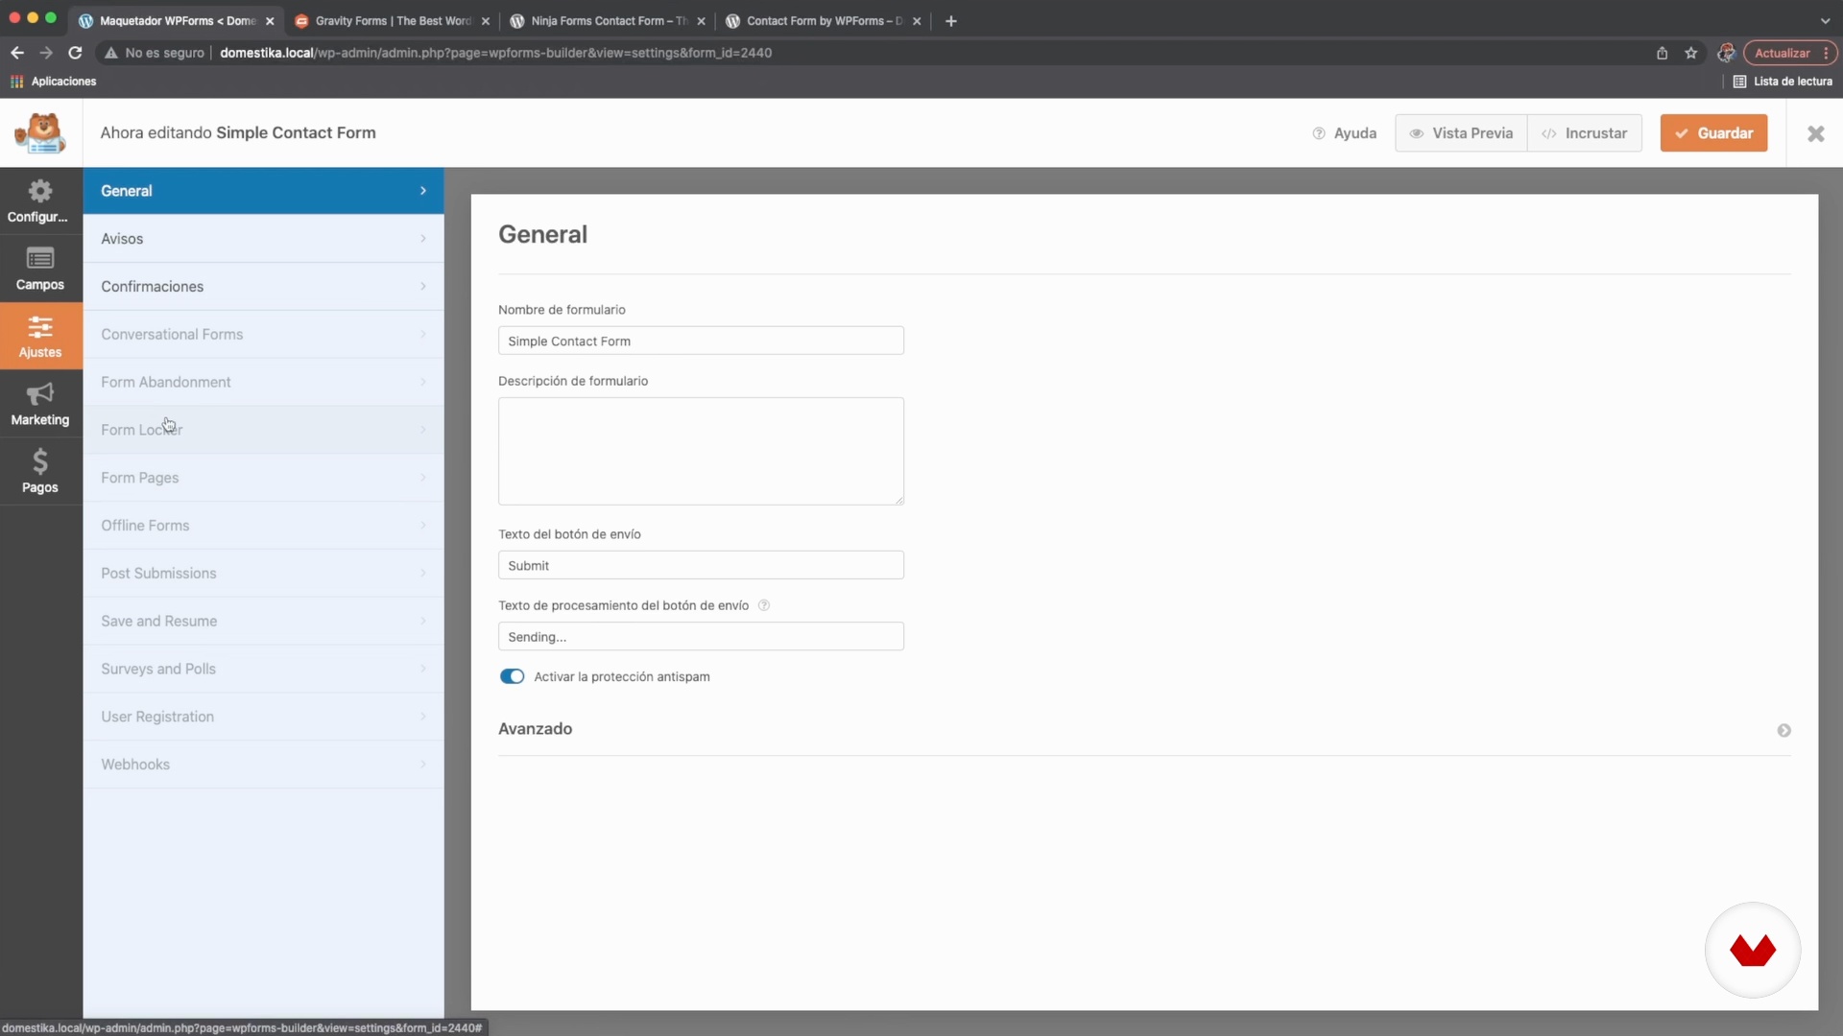Close the form builder with X icon
1843x1036 pixels.
coord(1815,133)
